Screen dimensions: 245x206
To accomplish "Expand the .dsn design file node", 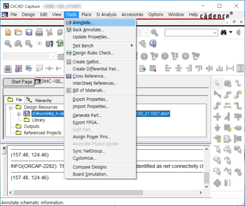I will point(19,114).
